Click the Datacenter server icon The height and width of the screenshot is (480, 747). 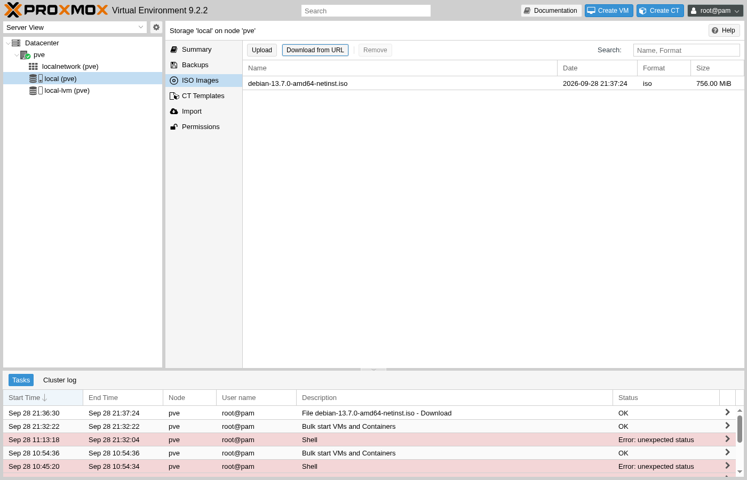click(x=16, y=43)
